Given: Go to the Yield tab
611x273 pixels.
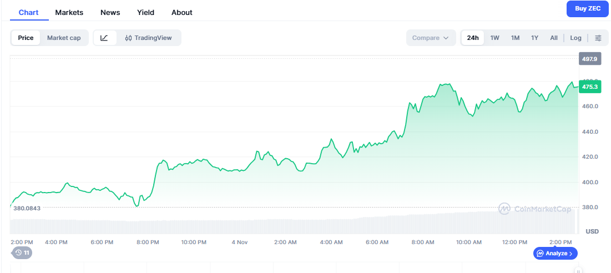Looking at the screenshot, I should click(x=145, y=12).
